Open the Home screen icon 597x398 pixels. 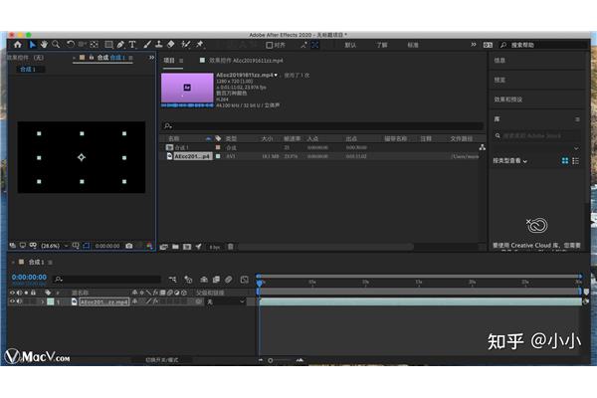point(18,45)
